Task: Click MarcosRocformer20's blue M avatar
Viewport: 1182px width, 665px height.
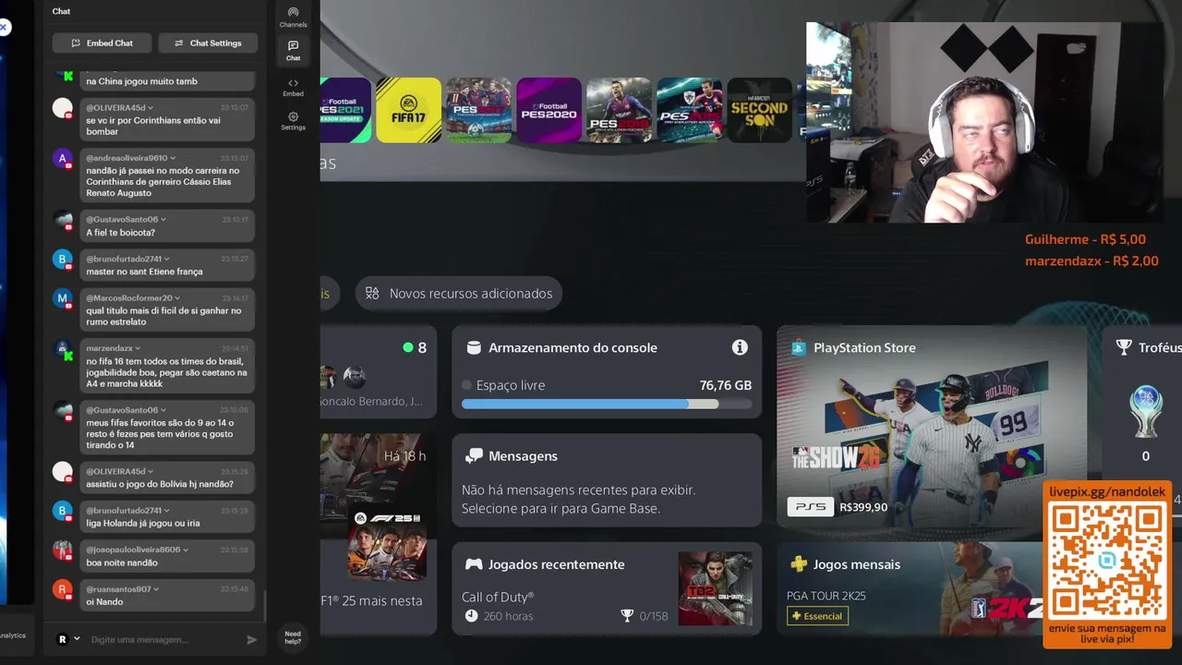Action: [63, 298]
